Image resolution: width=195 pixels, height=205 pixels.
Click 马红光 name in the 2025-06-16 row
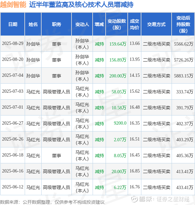pos(33,171)
